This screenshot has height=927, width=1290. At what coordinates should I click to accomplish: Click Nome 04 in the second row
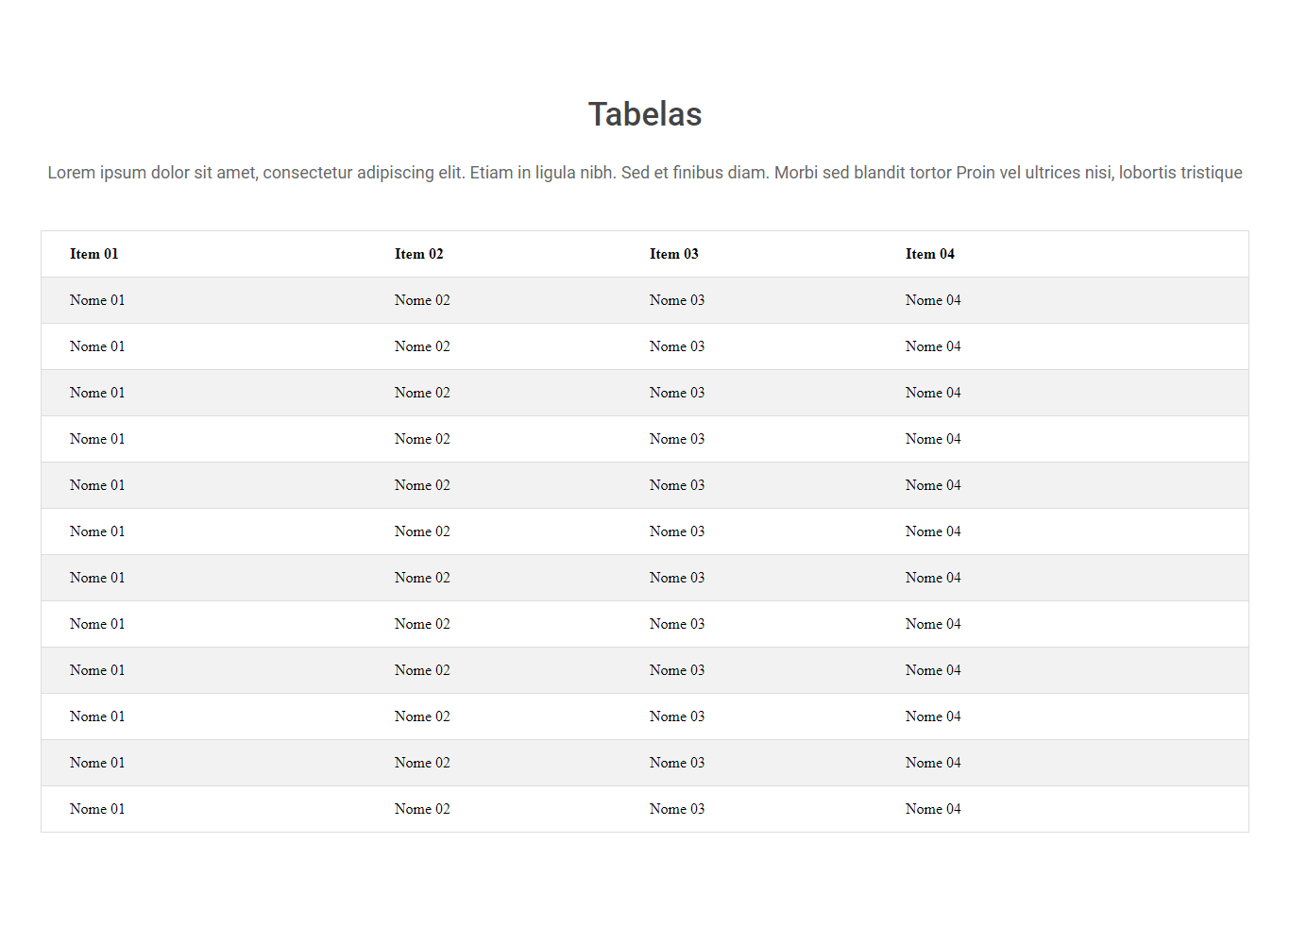coord(933,346)
